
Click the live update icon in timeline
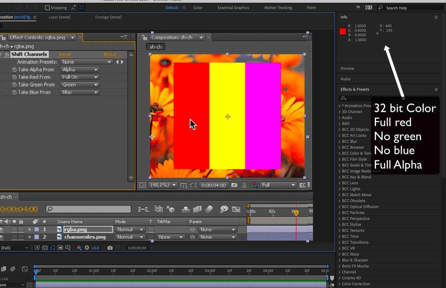click(x=158, y=209)
